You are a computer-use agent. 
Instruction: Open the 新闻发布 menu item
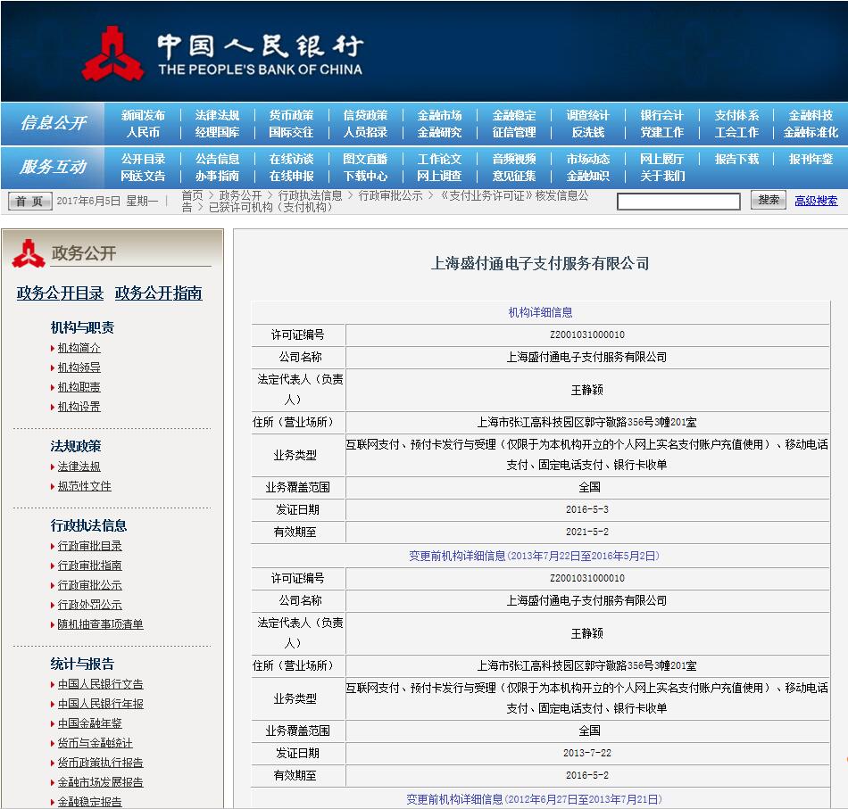143,115
